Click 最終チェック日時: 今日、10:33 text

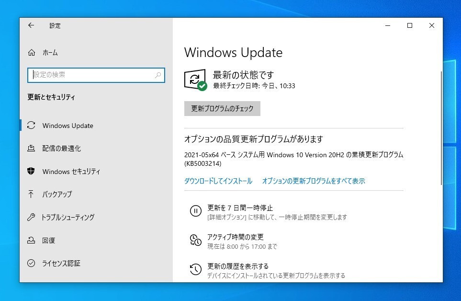tap(254, 86)
